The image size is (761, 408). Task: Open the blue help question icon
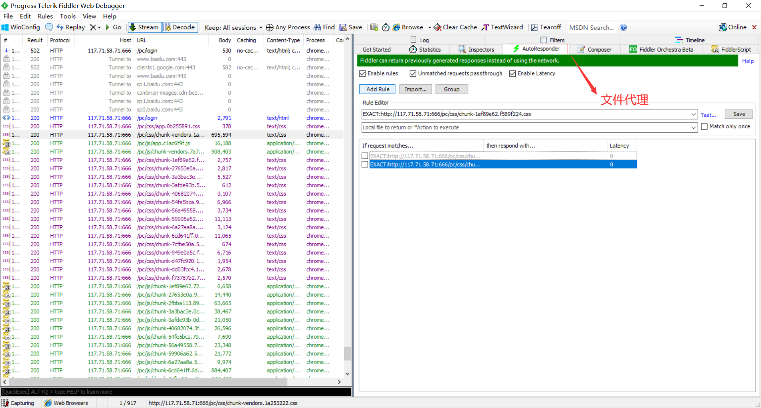point(623,27)
